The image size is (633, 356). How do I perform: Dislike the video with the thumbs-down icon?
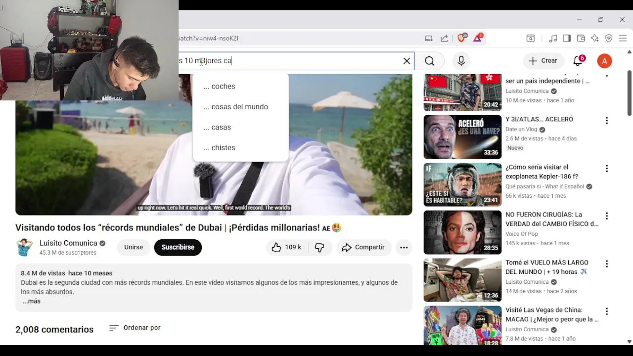319,247
